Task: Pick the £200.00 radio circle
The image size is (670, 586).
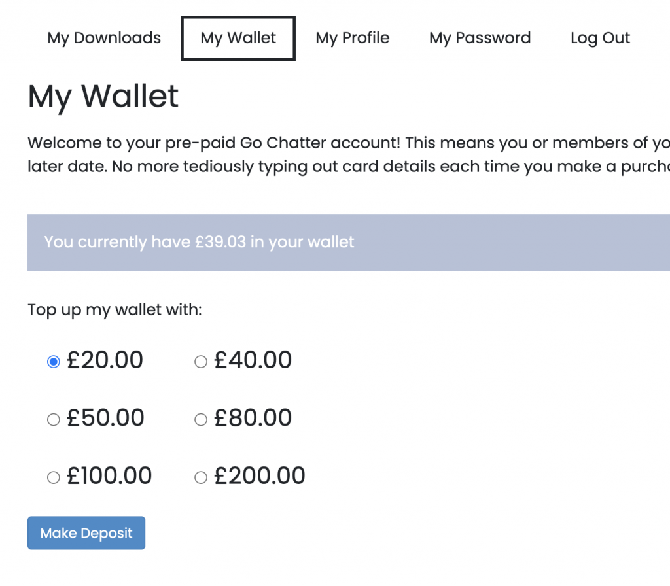Action: [201, 477]
